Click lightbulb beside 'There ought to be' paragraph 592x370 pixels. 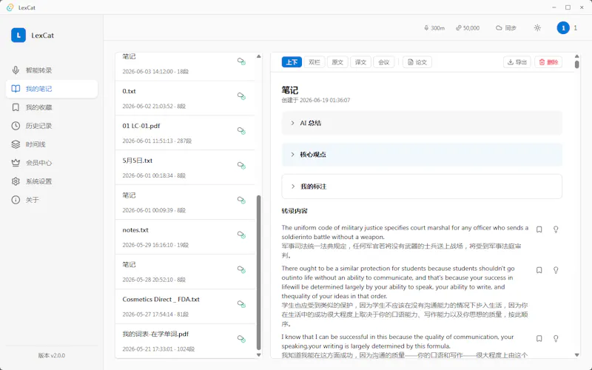point(556,270)
